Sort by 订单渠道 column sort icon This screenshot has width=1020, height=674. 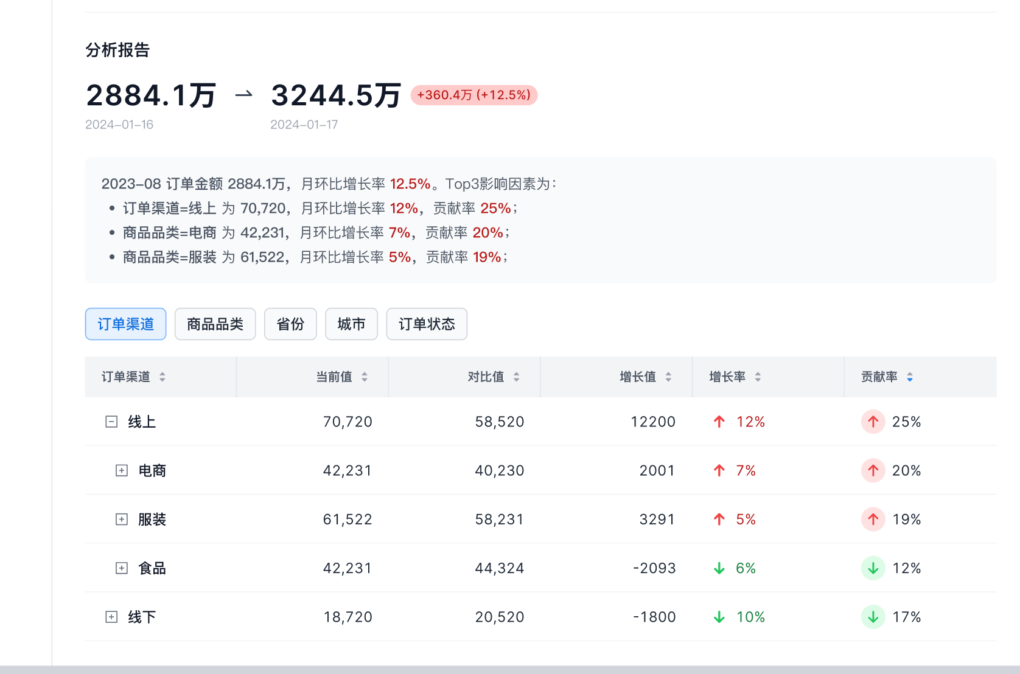[162, 377]
